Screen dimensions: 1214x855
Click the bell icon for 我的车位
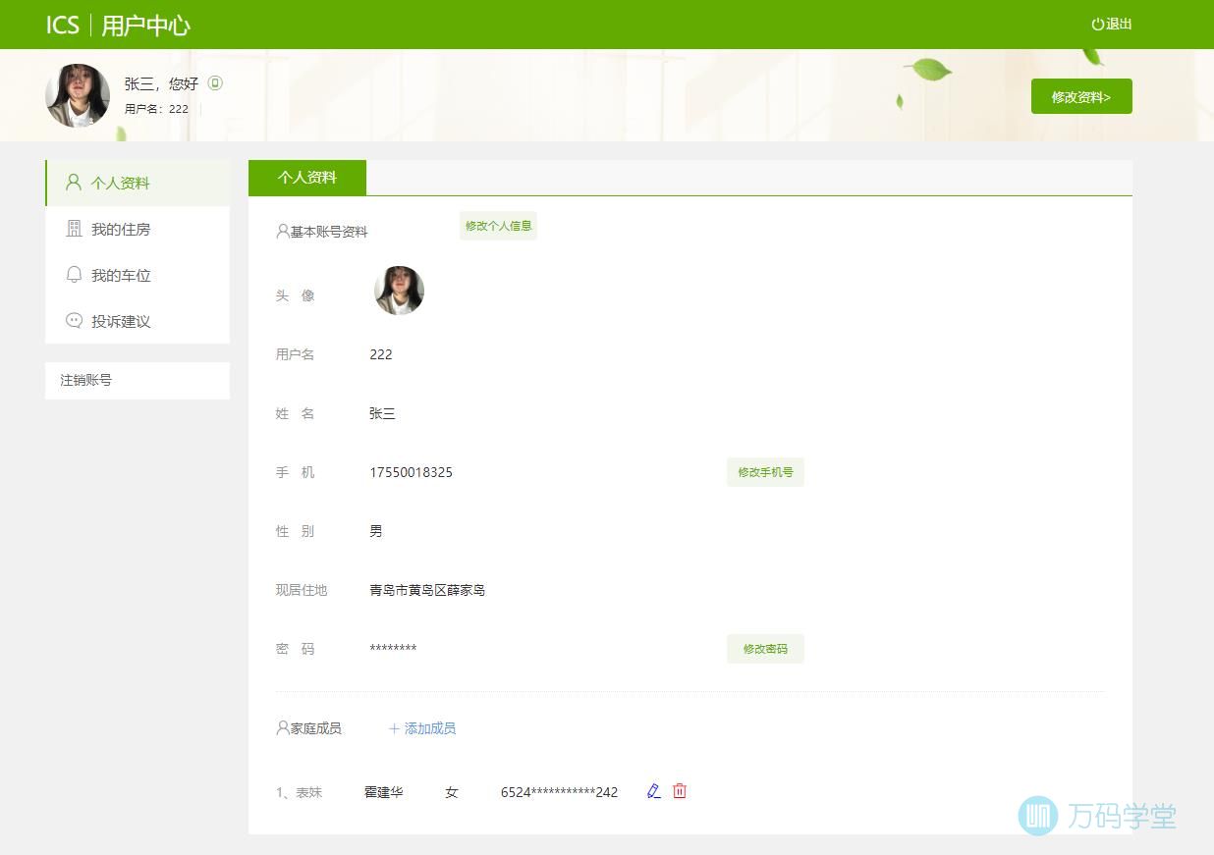tap(74, 275)
